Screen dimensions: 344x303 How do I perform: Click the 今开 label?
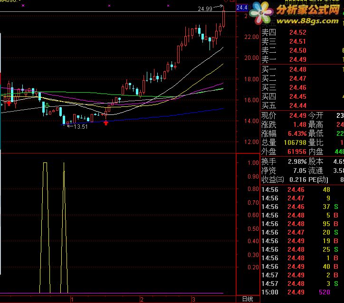[315, 115]
